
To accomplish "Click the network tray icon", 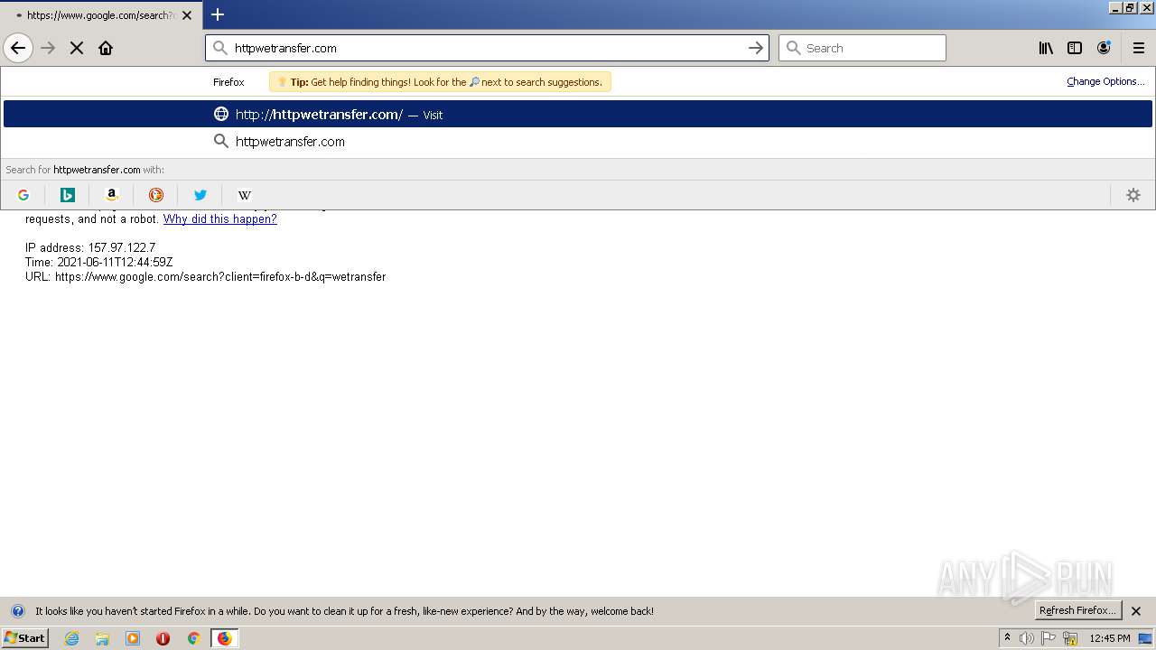I will point(1070,638).
